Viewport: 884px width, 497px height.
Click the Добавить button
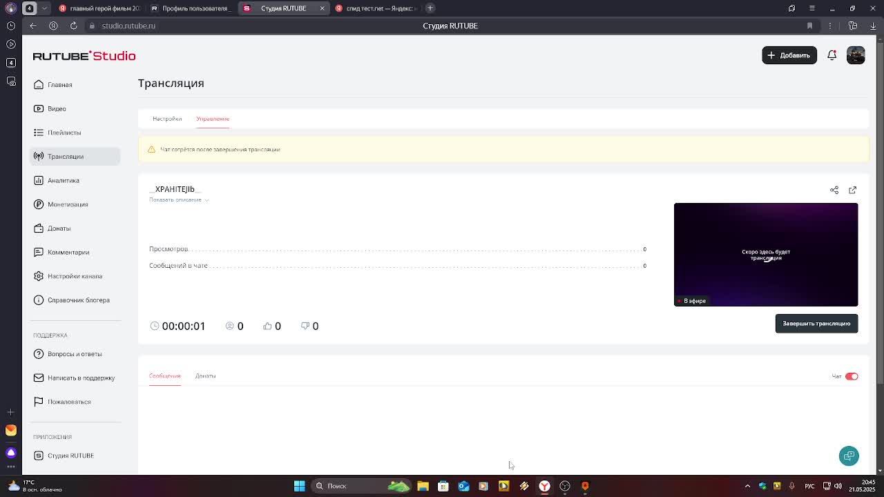(x=789, y=55)
